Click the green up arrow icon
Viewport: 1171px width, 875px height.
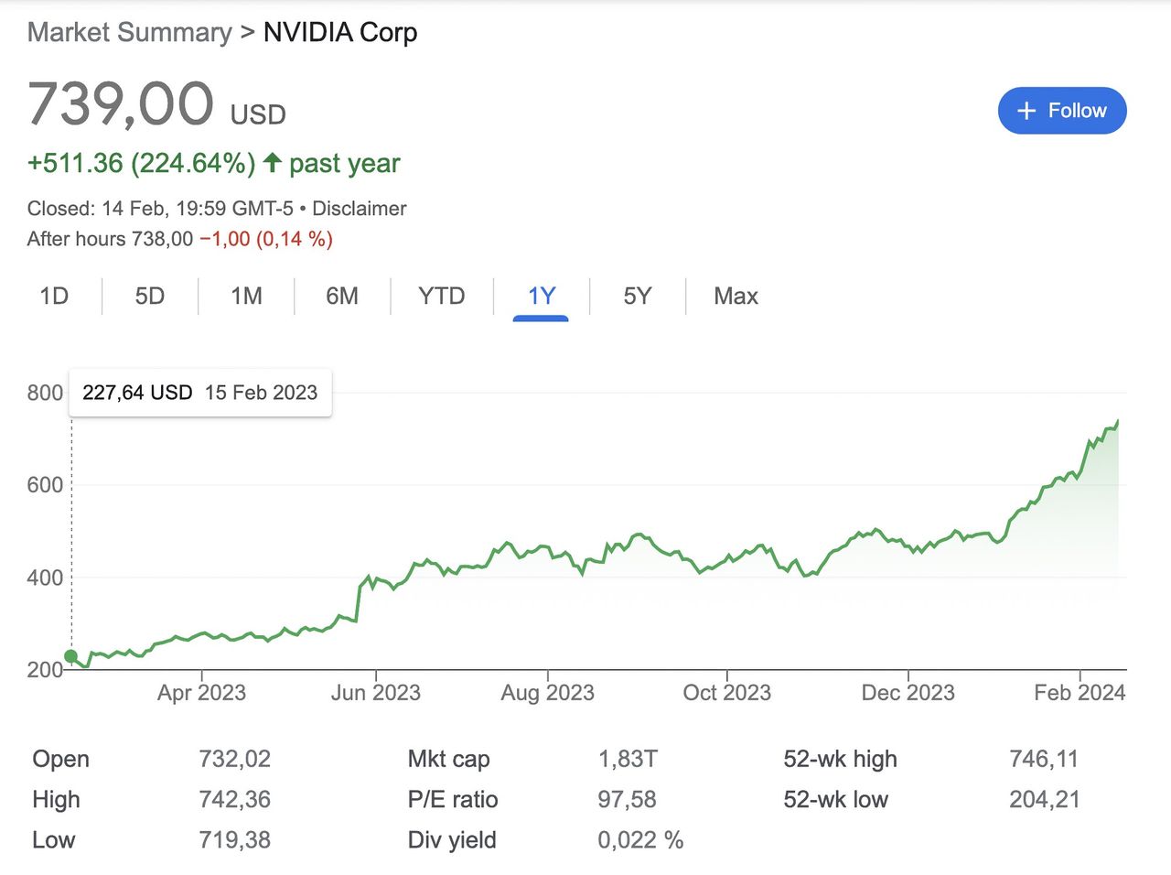coord(272,163)
